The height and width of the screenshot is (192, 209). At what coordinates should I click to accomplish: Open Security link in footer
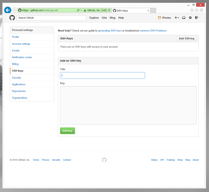56,160
